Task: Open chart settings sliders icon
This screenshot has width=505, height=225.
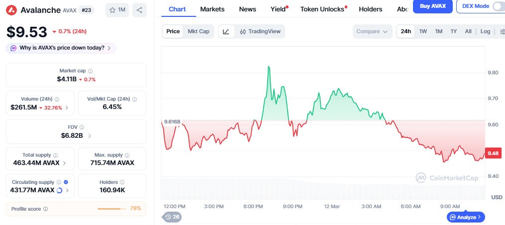Action: click(x=500, y=32)
